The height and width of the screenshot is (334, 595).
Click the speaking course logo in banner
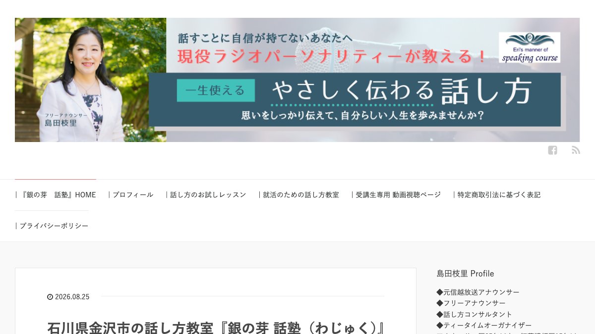[x=530, y=48]
